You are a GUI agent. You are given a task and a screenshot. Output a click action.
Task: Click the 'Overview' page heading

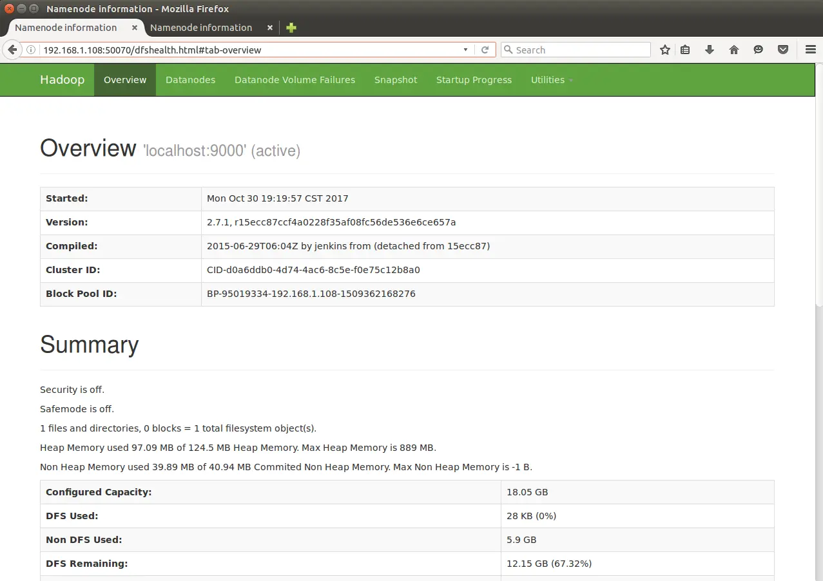click(x=88, y=148)
